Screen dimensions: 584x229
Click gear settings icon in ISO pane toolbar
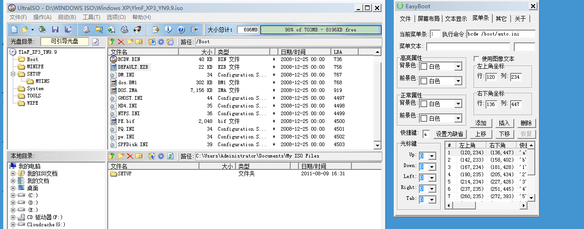point(161,42)
